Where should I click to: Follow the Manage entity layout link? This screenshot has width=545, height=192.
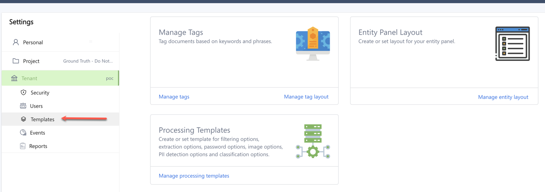pyautogui.click(x=503, y=97)
